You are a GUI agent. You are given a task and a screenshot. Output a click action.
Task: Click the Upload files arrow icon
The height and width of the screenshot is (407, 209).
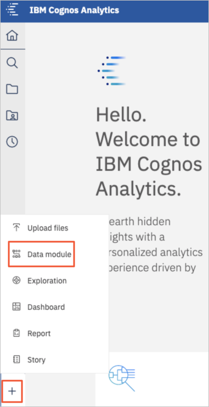pos(16,228)
